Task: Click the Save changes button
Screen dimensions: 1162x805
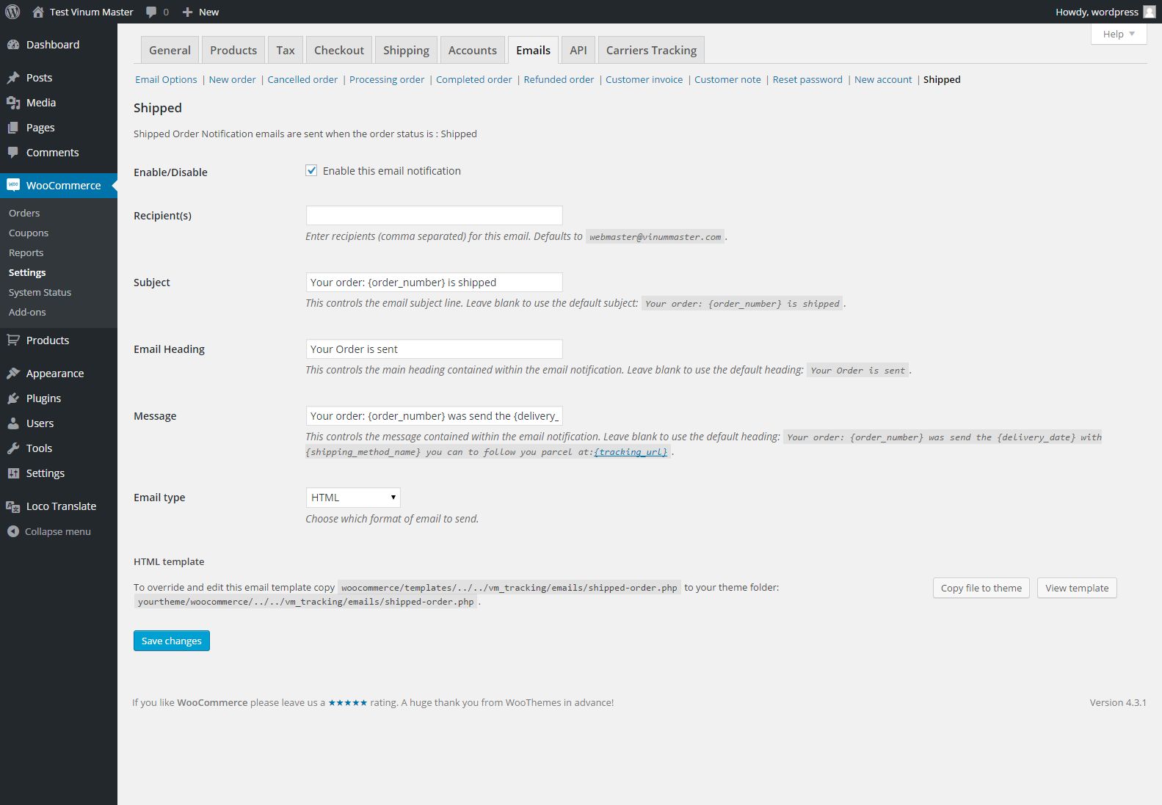Action: click(x=172, y=641)
